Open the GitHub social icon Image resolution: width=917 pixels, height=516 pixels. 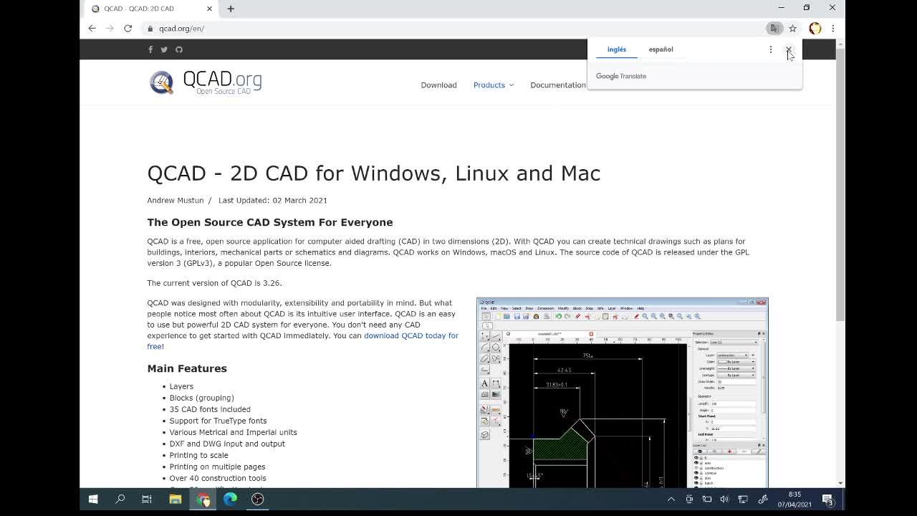click(179, 49)
